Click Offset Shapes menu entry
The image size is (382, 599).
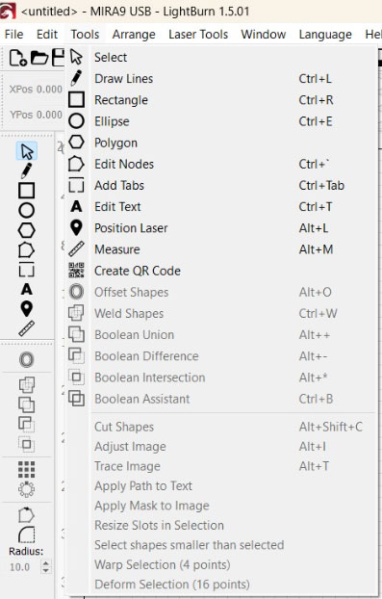pyautogui.click(x=220, y=292)
